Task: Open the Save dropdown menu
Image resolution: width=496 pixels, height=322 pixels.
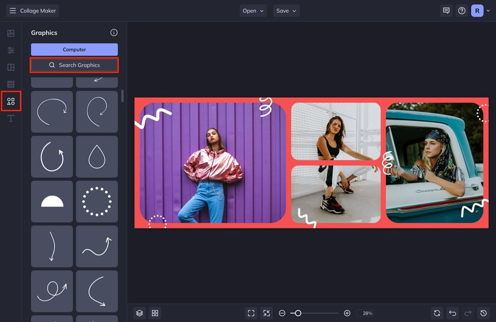Action: pos(286,10)
